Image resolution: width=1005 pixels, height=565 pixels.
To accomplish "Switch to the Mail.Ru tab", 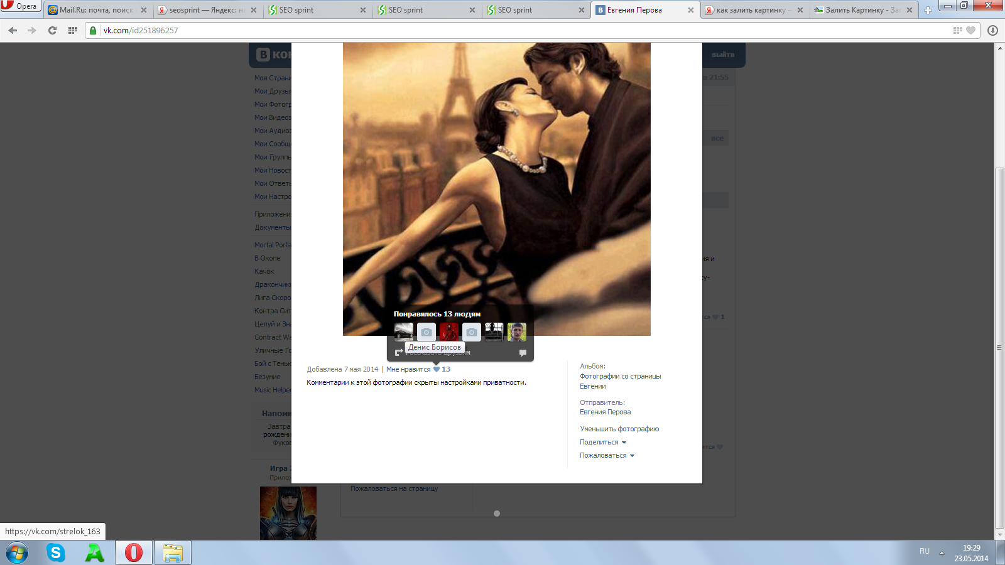I will (97, 10).
